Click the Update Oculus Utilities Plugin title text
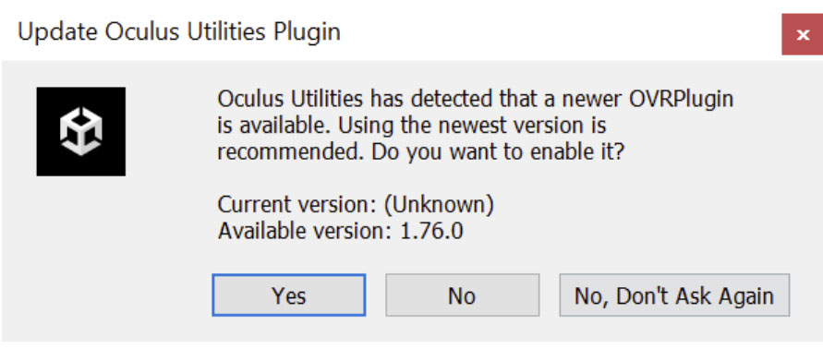This screenshot has width=823, height=349. point(179,32)
